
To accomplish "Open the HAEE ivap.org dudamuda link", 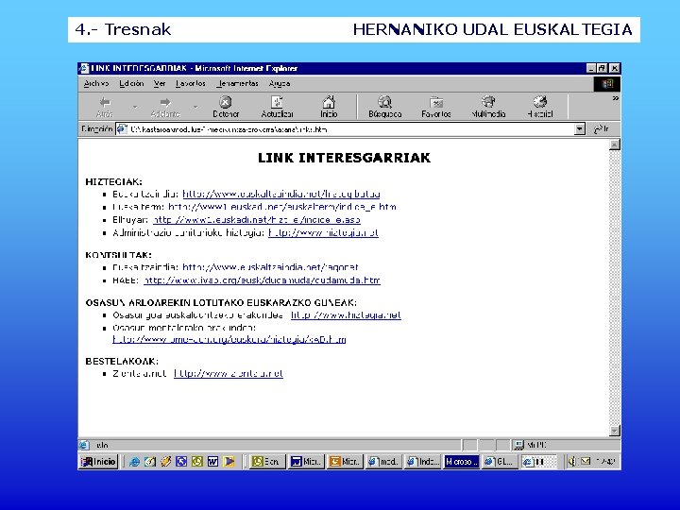I will [x=262, y=280].
